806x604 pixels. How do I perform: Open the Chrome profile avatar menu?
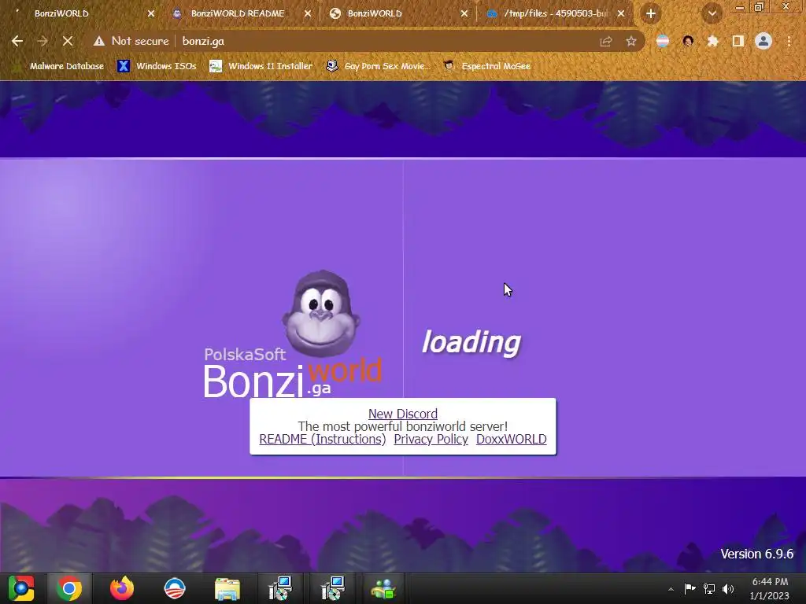pyautogui.click(x=763, y=41)
